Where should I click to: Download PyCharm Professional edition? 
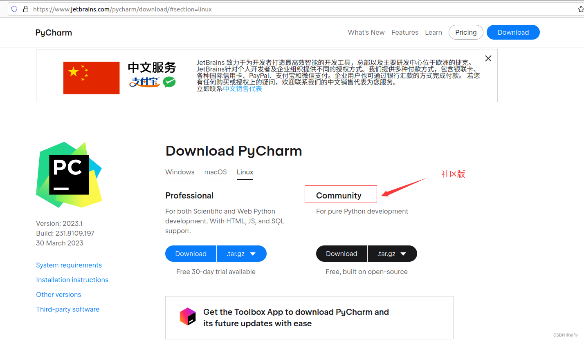tap(191, 254)
